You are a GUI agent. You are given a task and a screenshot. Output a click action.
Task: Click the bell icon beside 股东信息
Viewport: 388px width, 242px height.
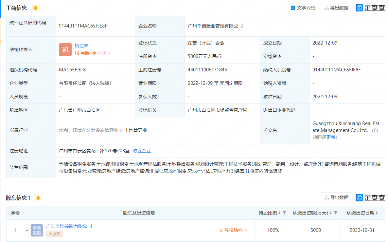(38, 198)
